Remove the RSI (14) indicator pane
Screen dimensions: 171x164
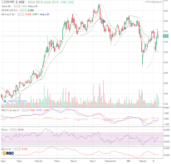[x=16, y=130]
